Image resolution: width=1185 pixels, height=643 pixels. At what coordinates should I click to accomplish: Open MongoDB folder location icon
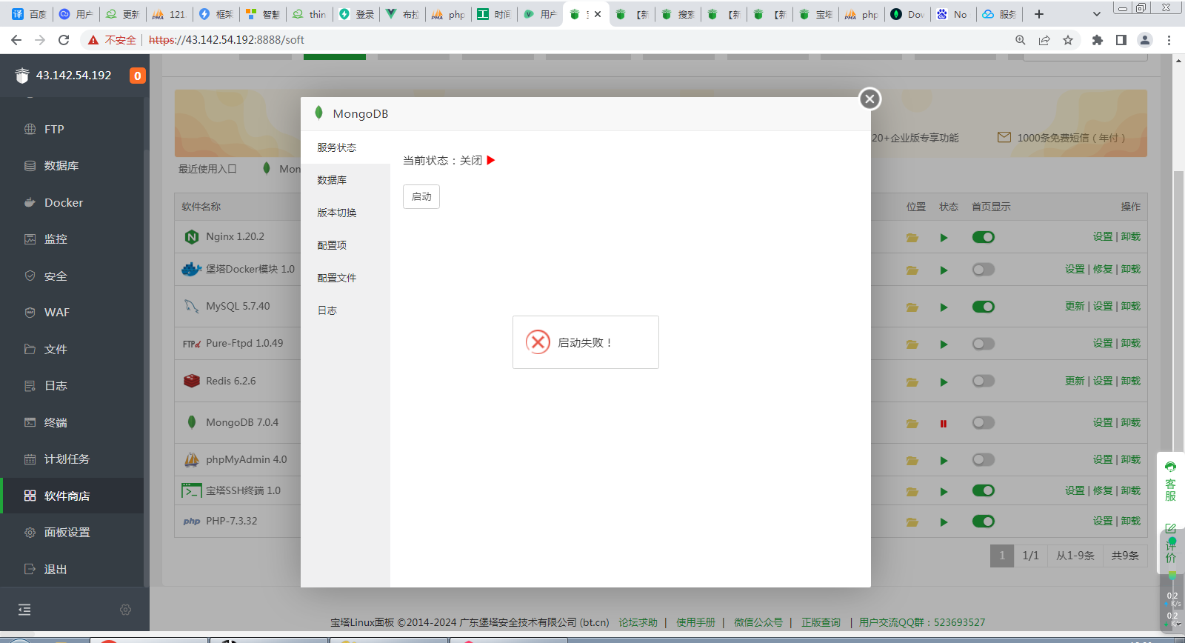(912, 424)
